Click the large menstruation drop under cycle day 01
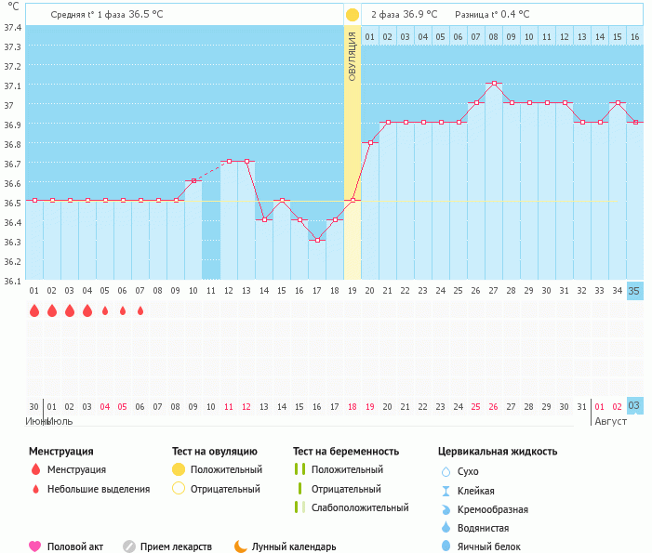 pyautogui.click(x=34, y=310)
